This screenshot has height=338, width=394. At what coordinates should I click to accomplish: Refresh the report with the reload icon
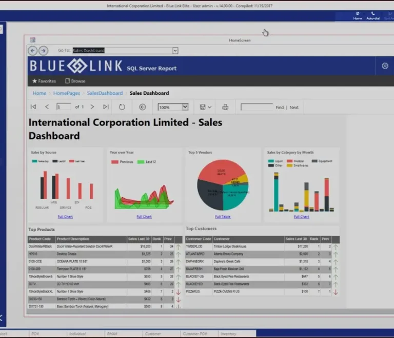point(122,107)
